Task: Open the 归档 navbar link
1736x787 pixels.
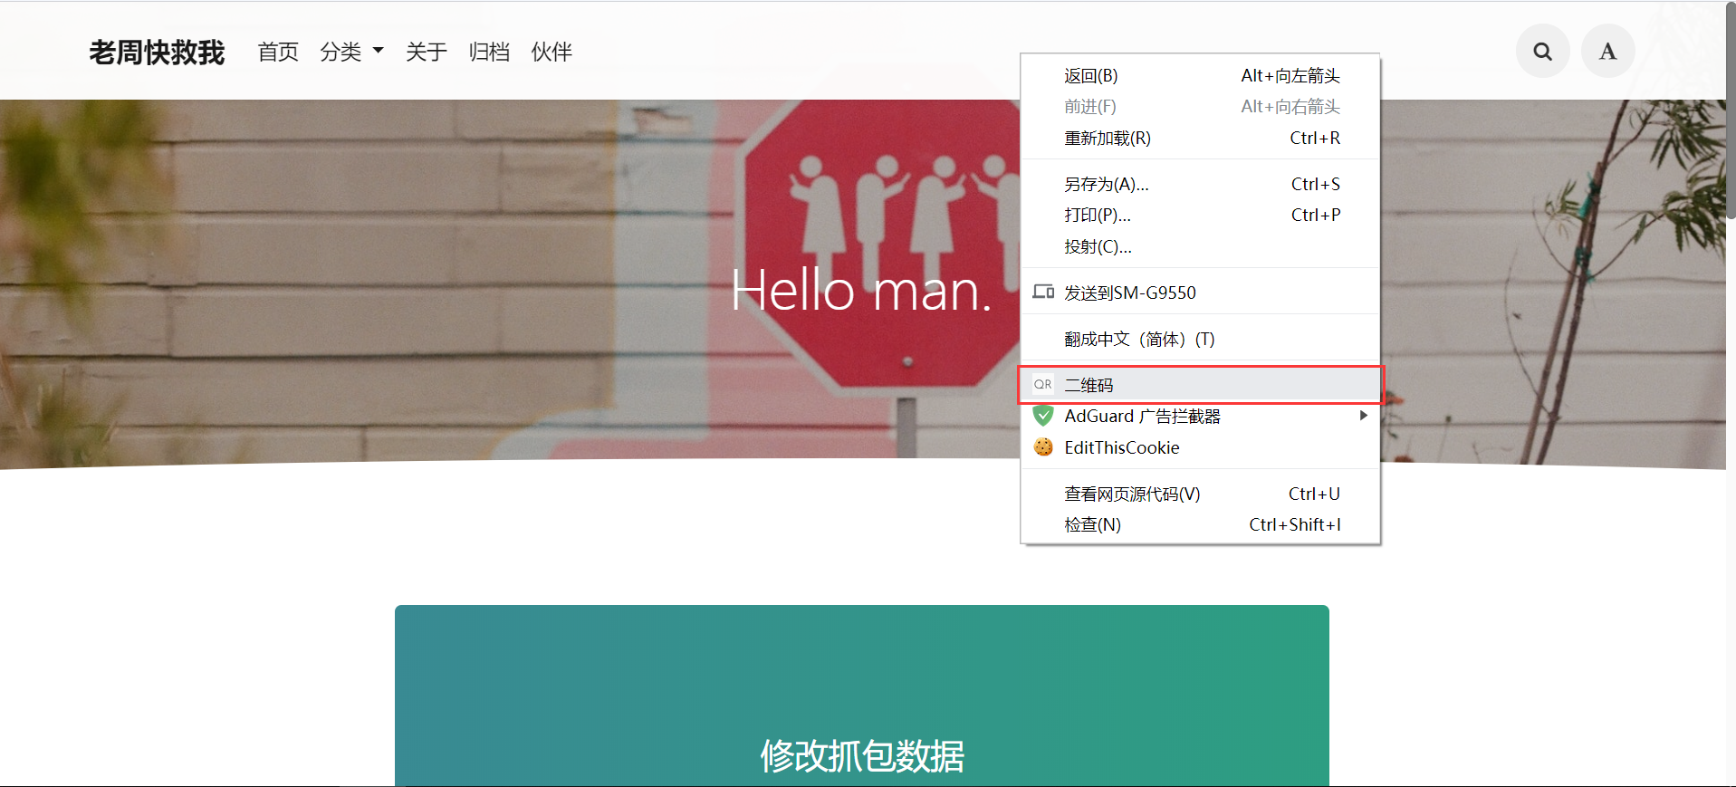Action: point(489,52)
